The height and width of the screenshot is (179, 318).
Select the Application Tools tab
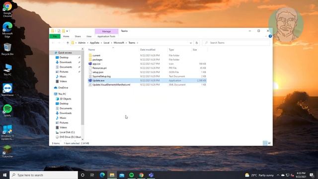106,36
